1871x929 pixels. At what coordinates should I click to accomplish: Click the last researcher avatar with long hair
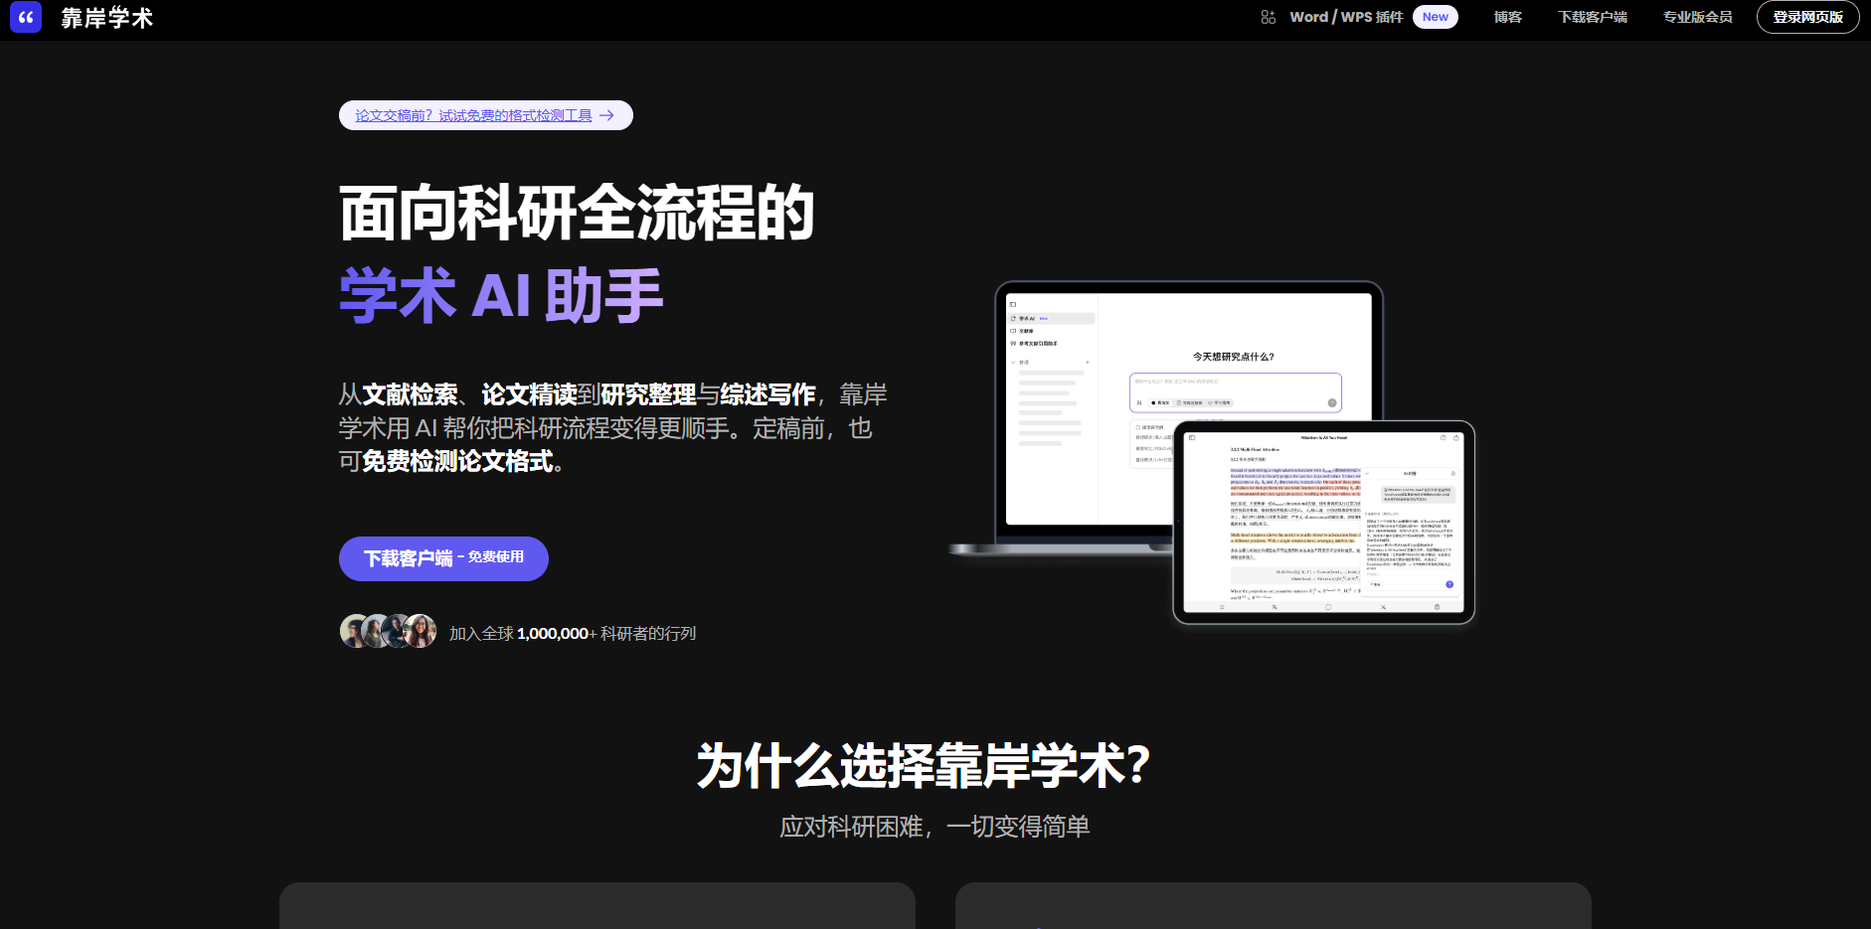pos(421,631)
